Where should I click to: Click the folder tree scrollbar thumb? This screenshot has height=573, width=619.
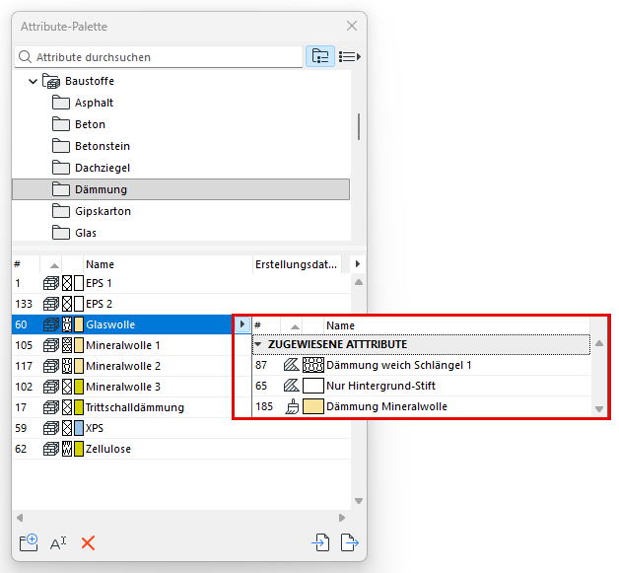pos(359,127)
